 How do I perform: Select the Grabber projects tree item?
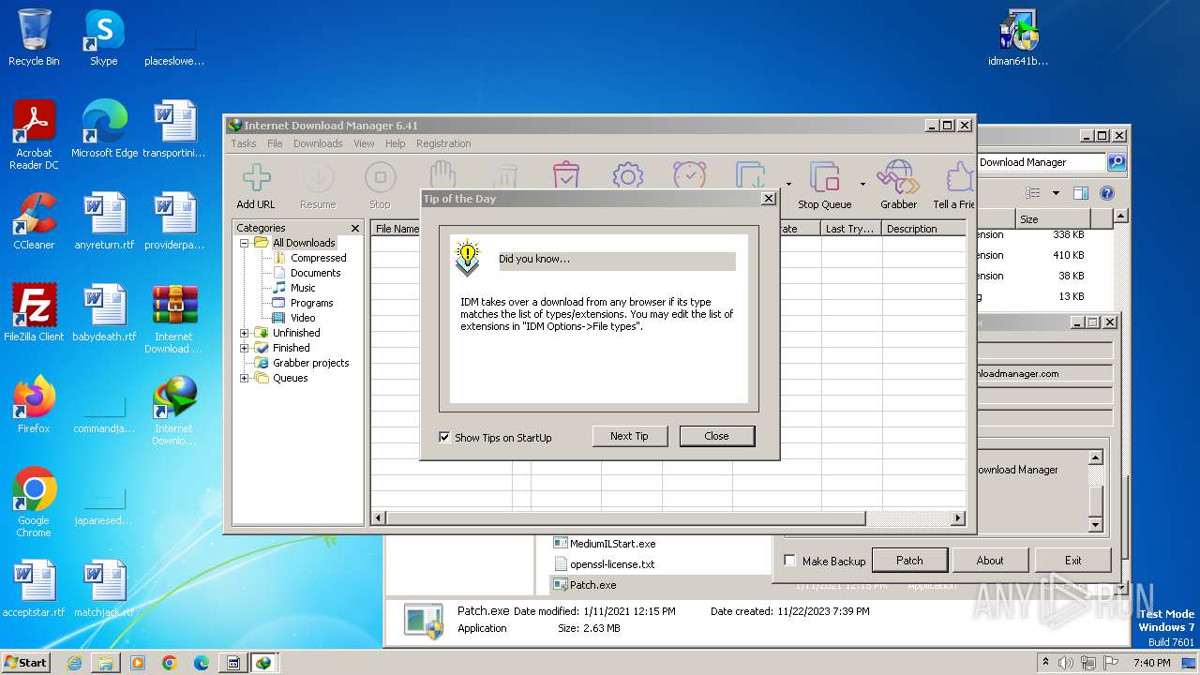click(x=310, y=363)
